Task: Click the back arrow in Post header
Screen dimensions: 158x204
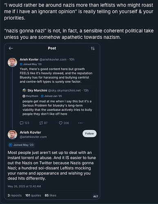Action: [x=11, y=48]
